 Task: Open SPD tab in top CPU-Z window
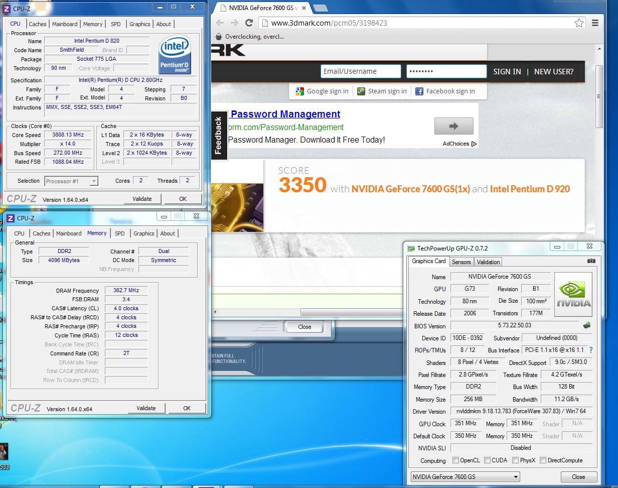tap(115, 24)
